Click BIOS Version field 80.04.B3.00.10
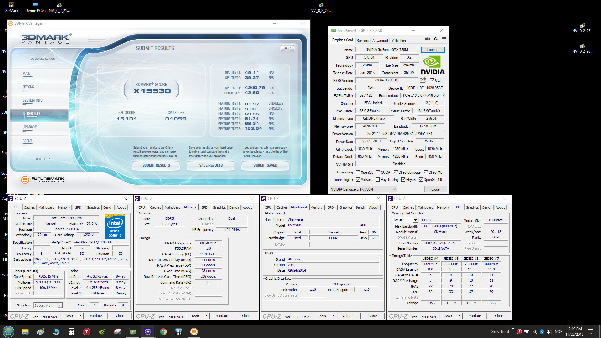 coord(387,80)
